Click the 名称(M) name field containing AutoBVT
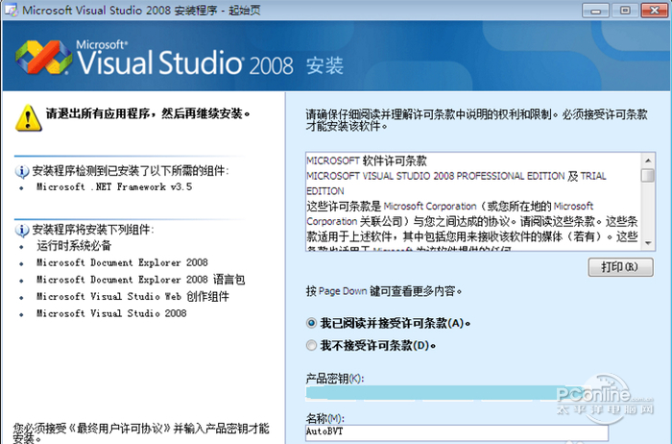Screen dimensions: 672x444 [x=457, y=432]
